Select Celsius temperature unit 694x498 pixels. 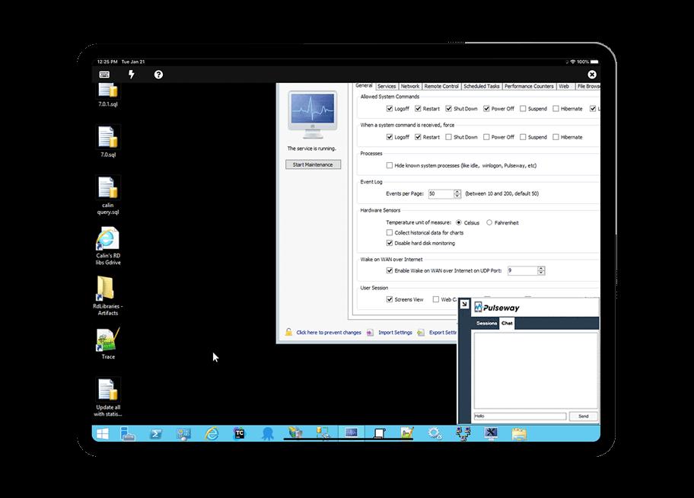(459, 222)
